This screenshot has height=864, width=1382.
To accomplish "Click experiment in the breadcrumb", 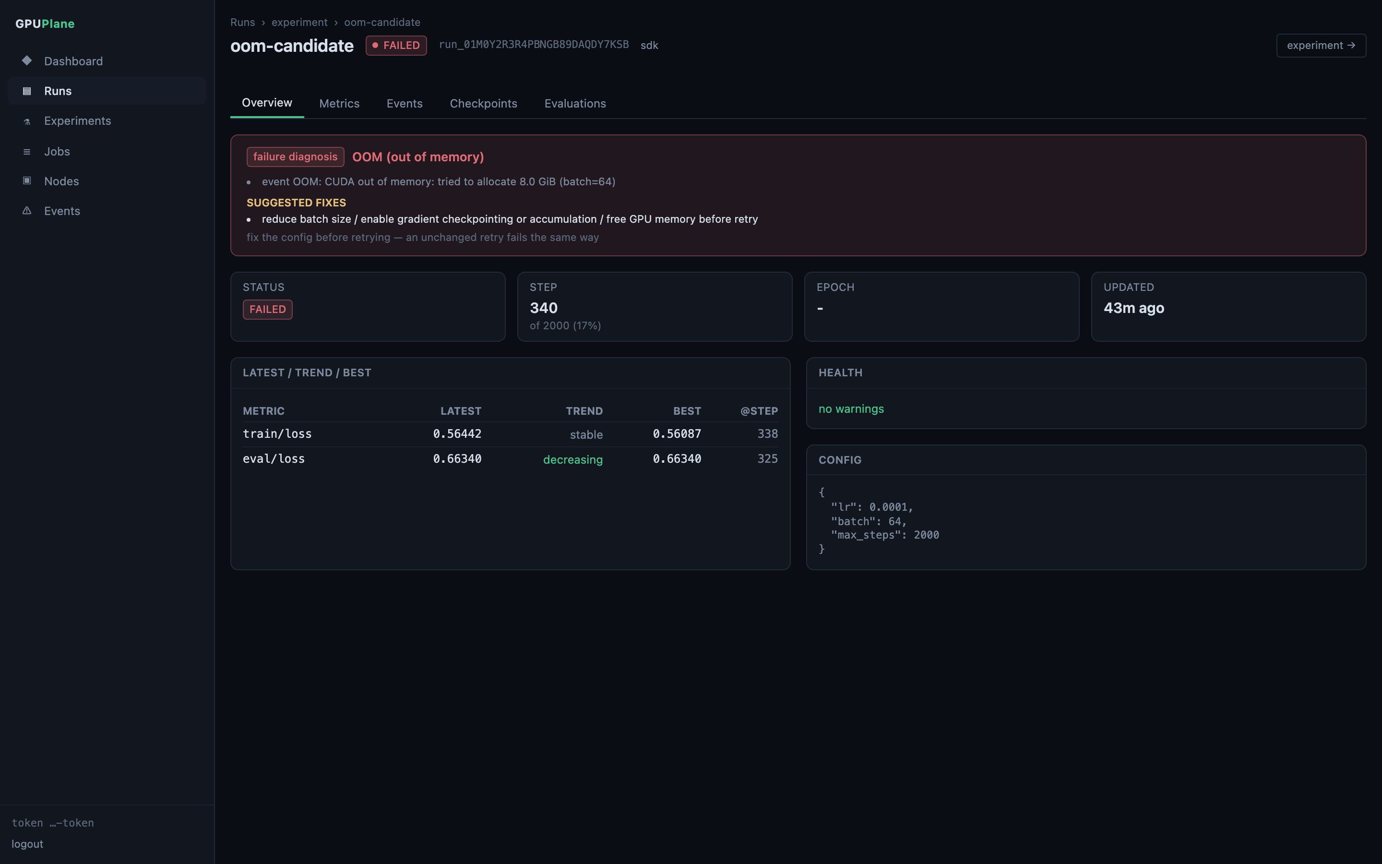I will coord(299,22).
